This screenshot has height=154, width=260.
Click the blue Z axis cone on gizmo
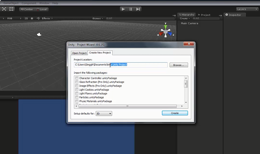[170, 34]
